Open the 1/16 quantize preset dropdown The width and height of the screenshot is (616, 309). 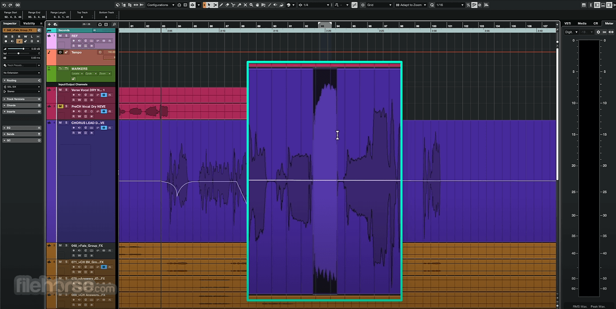point(450,5)
